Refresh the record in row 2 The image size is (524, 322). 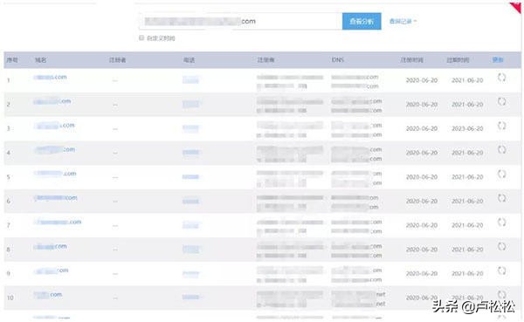click(x=501, y=101)
